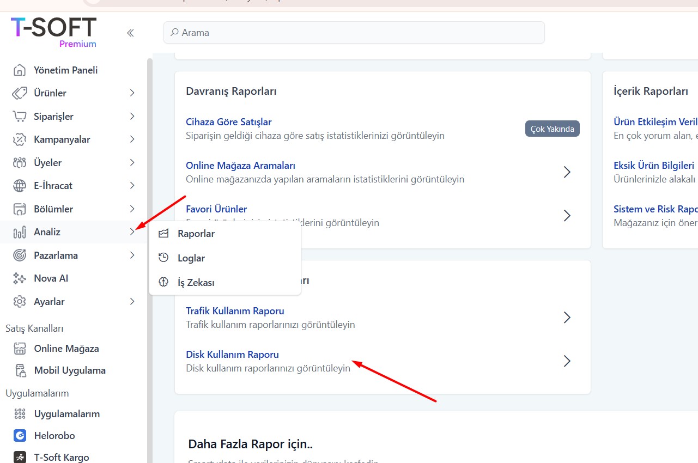Click the Yönetim Paneli home icon
The height and width of the screenshot is (463, 698).
pyautogui.click(x=20, y=70)
